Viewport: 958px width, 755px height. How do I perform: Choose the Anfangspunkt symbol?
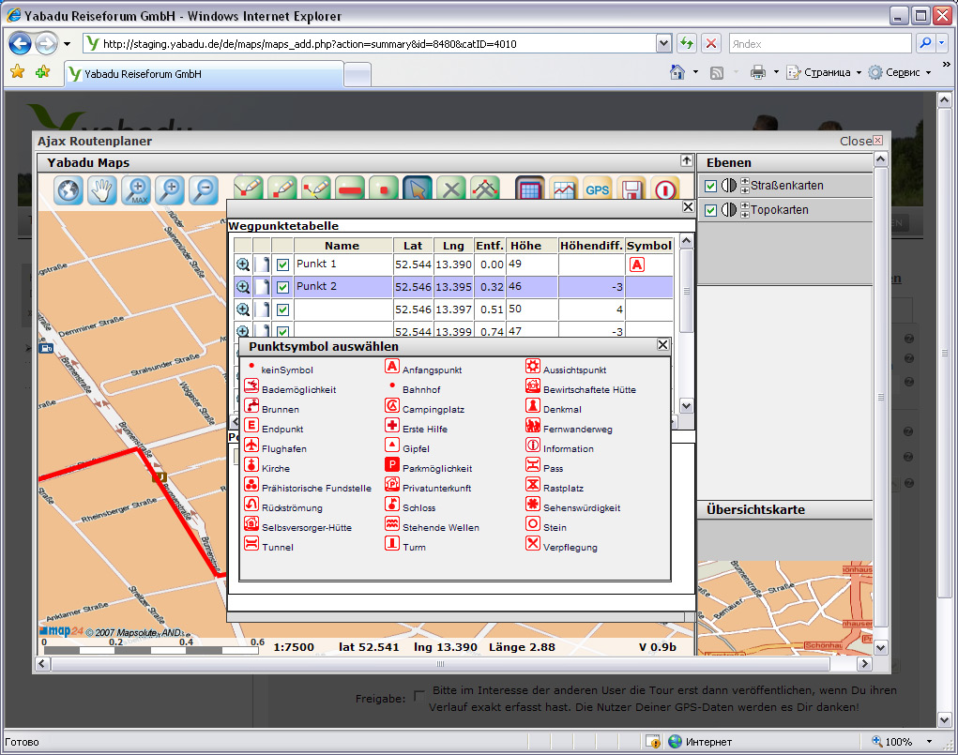pyautogui.click(x=392, y=367)
